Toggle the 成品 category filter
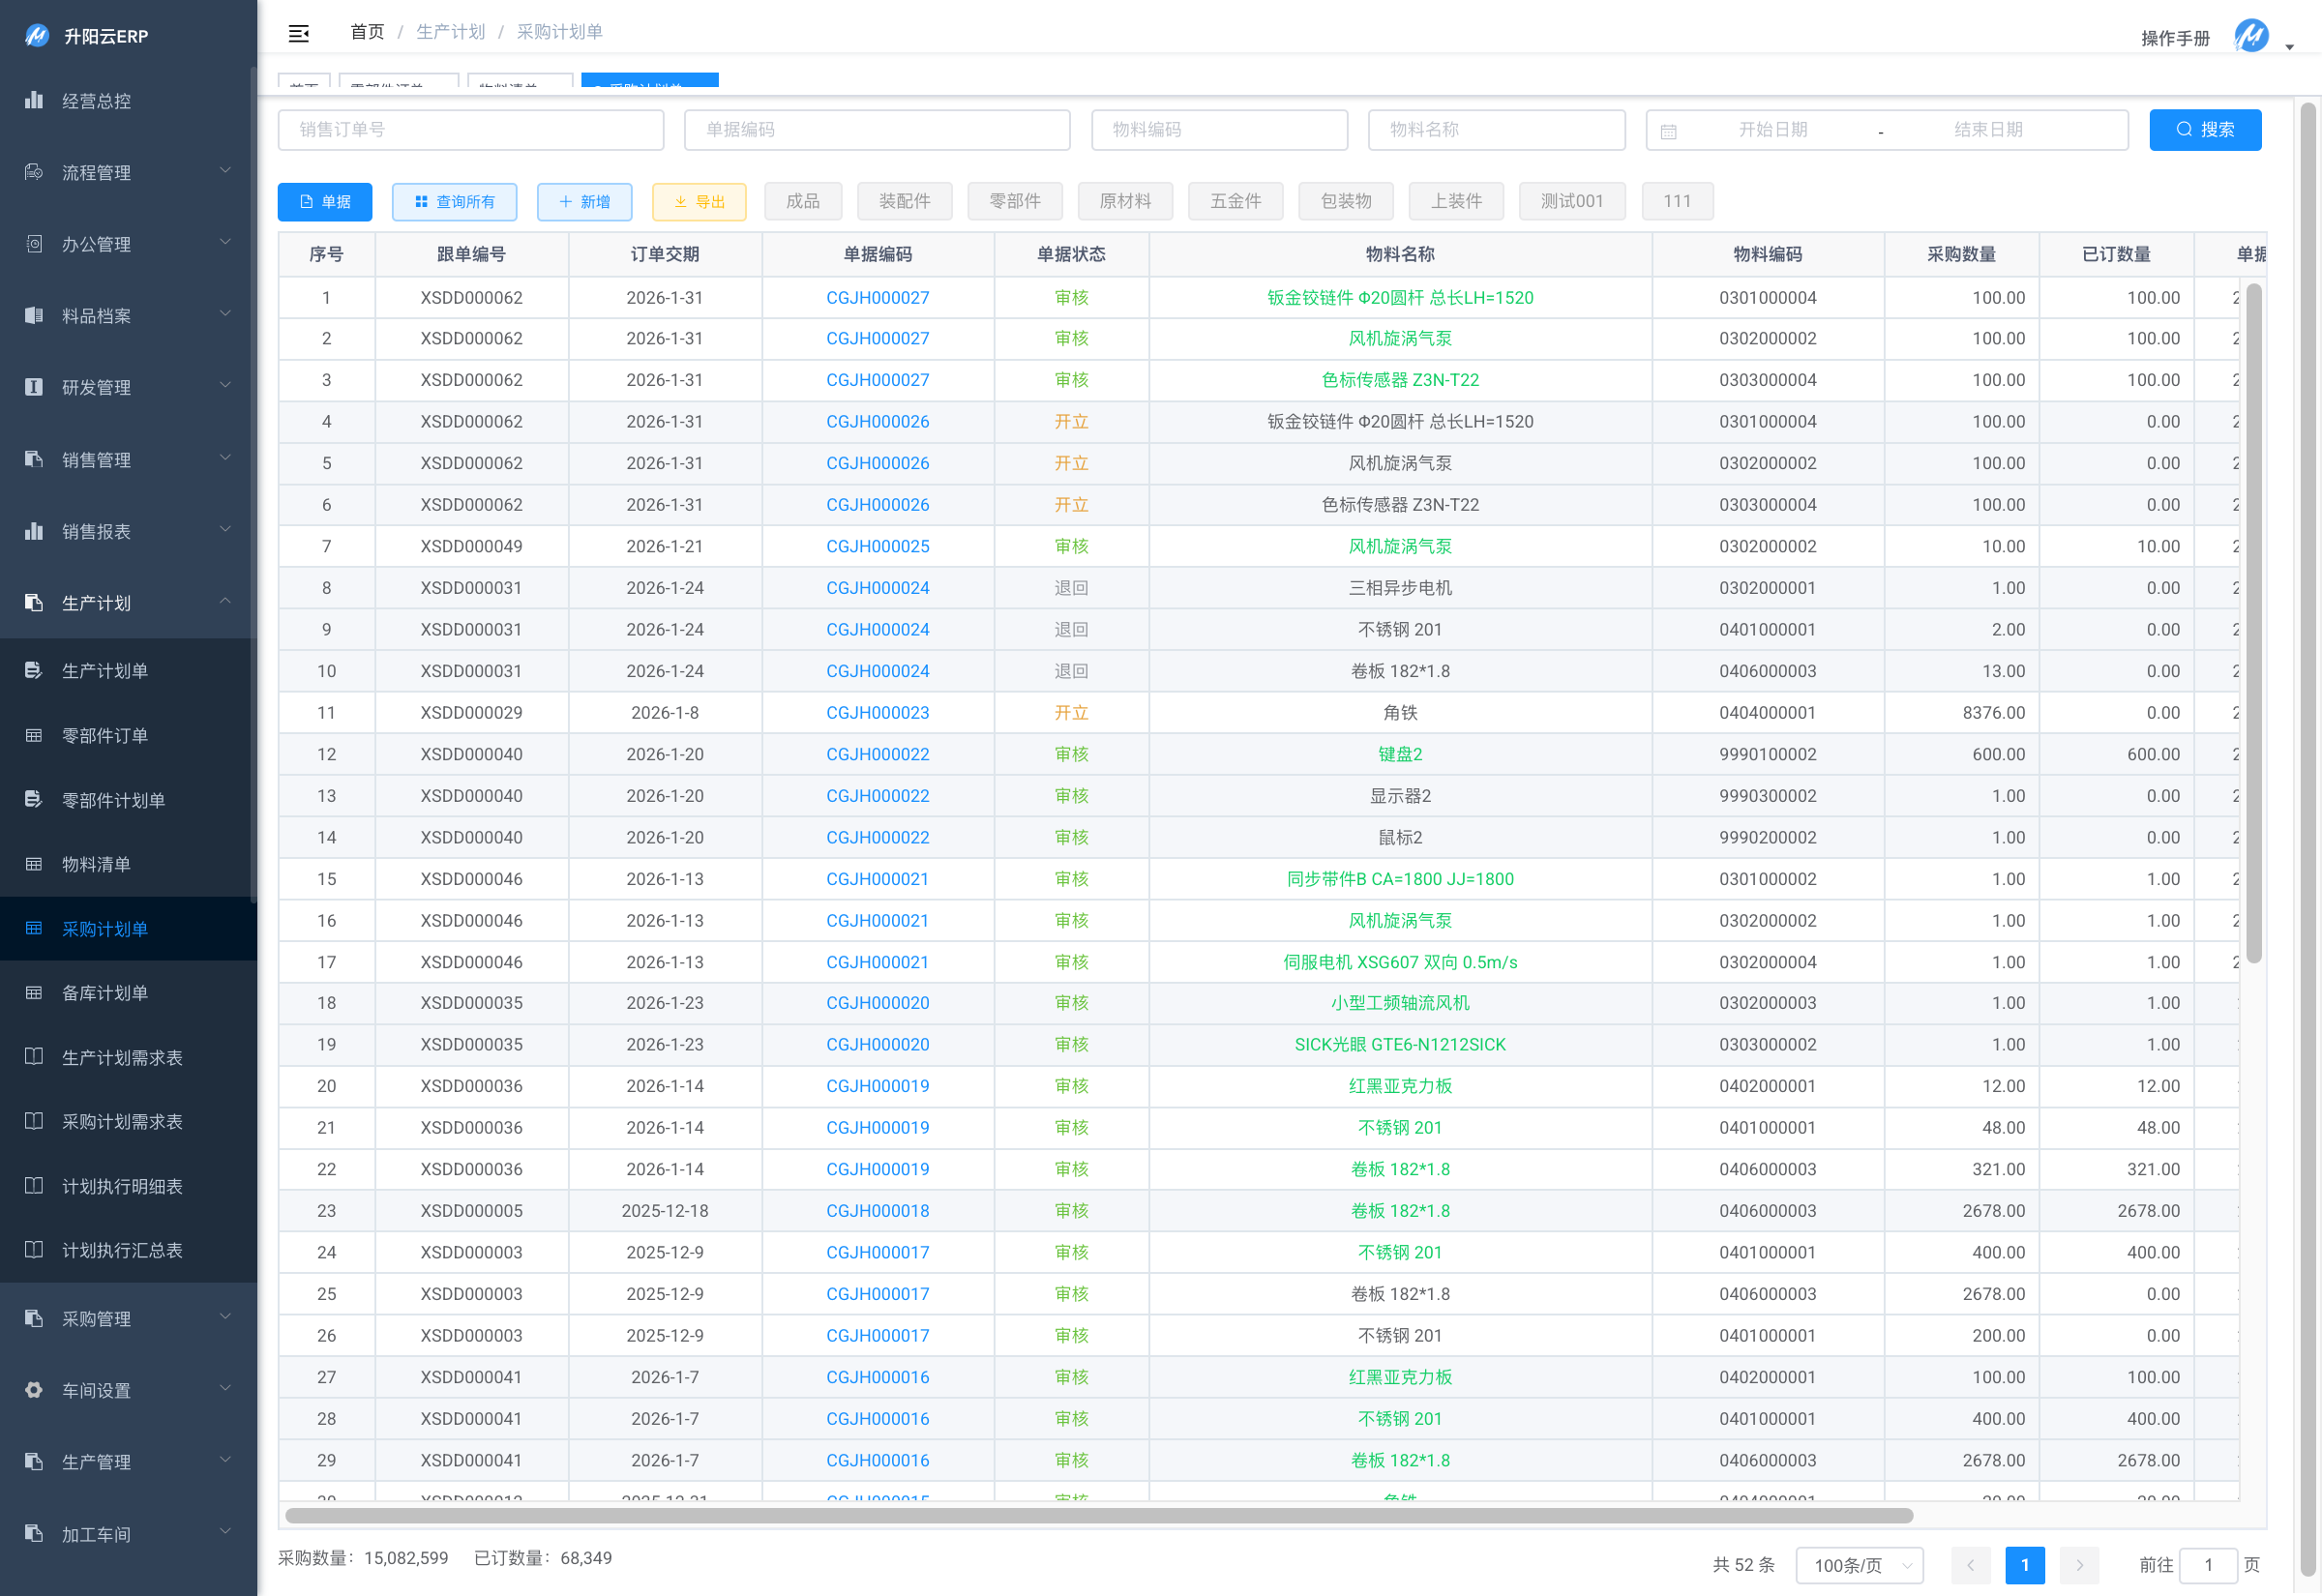This screenshot has width=2322, height=1596. point(802,201)
